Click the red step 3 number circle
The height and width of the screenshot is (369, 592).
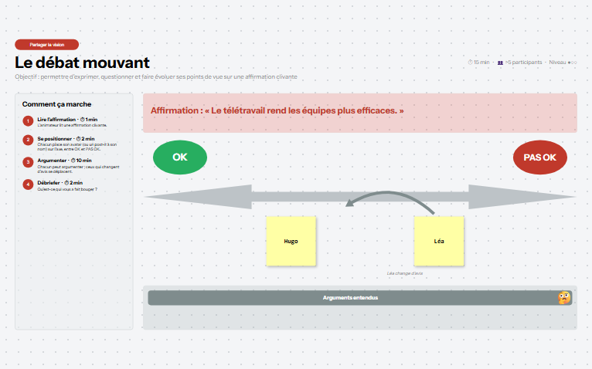(x=28, y=162)
